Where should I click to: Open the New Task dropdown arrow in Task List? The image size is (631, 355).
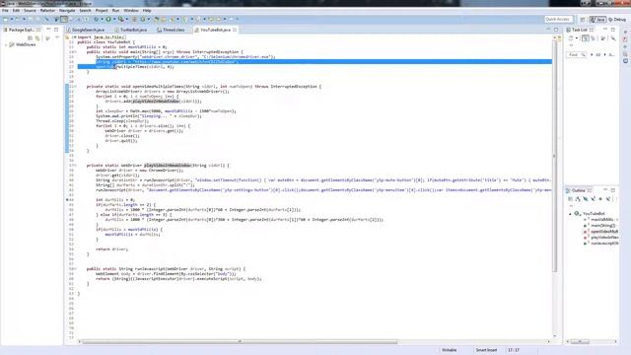coord(577,38)
